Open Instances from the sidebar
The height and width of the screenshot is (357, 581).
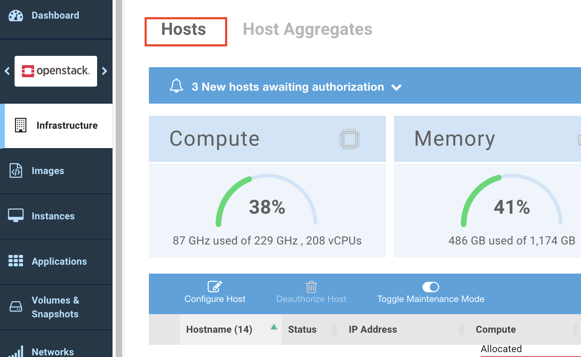point(53,216)
